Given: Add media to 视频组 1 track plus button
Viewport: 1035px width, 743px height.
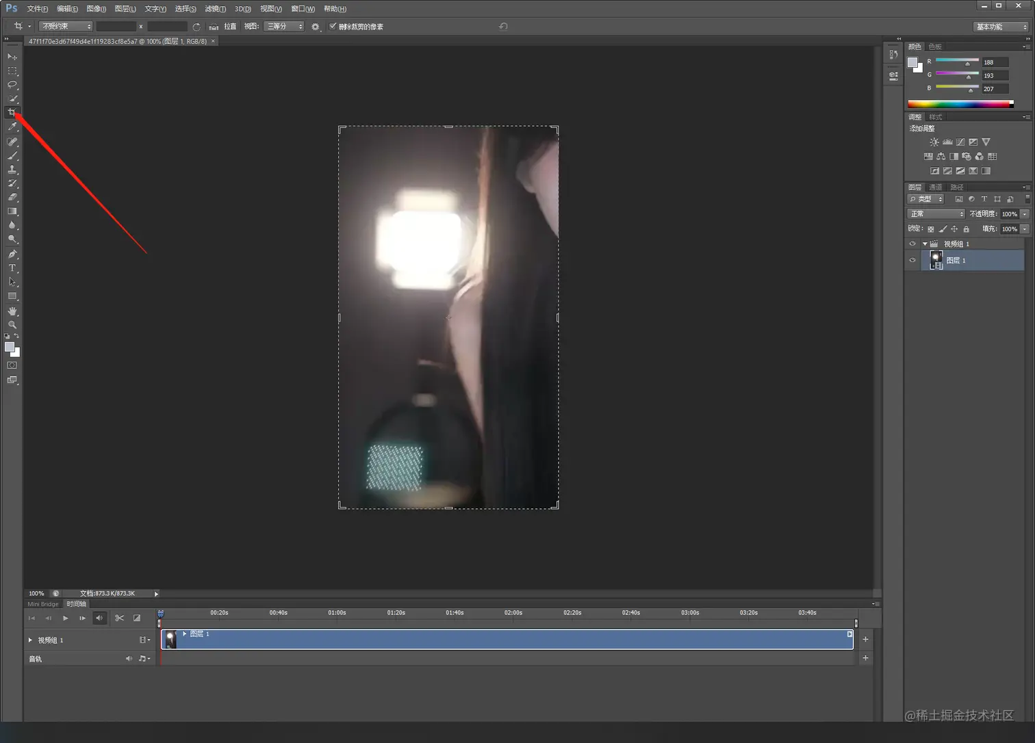Looking at the screenshot, I should pos(865,639).
